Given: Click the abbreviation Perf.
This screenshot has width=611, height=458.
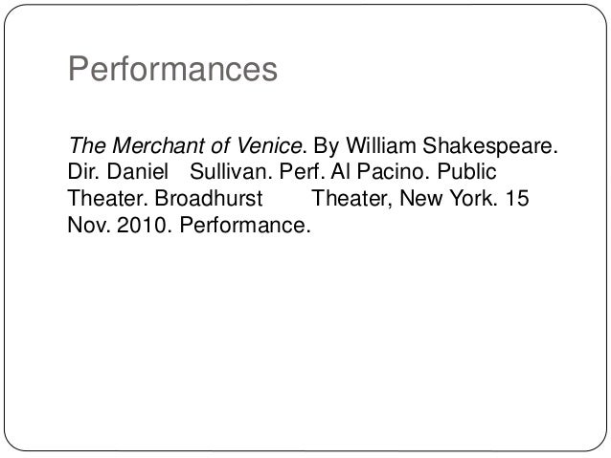Looking at the screenshot, I should pyautogui.click(x=300, y=171).
